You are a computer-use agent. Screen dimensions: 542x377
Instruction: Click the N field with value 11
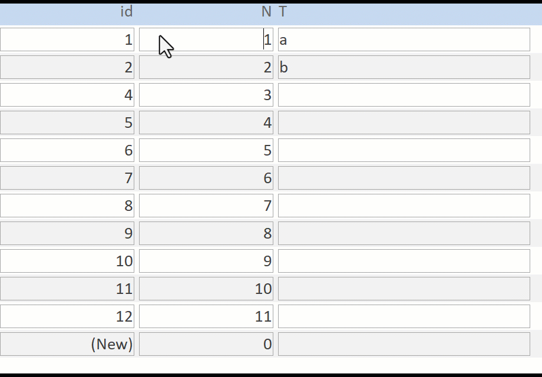point(206,316)
